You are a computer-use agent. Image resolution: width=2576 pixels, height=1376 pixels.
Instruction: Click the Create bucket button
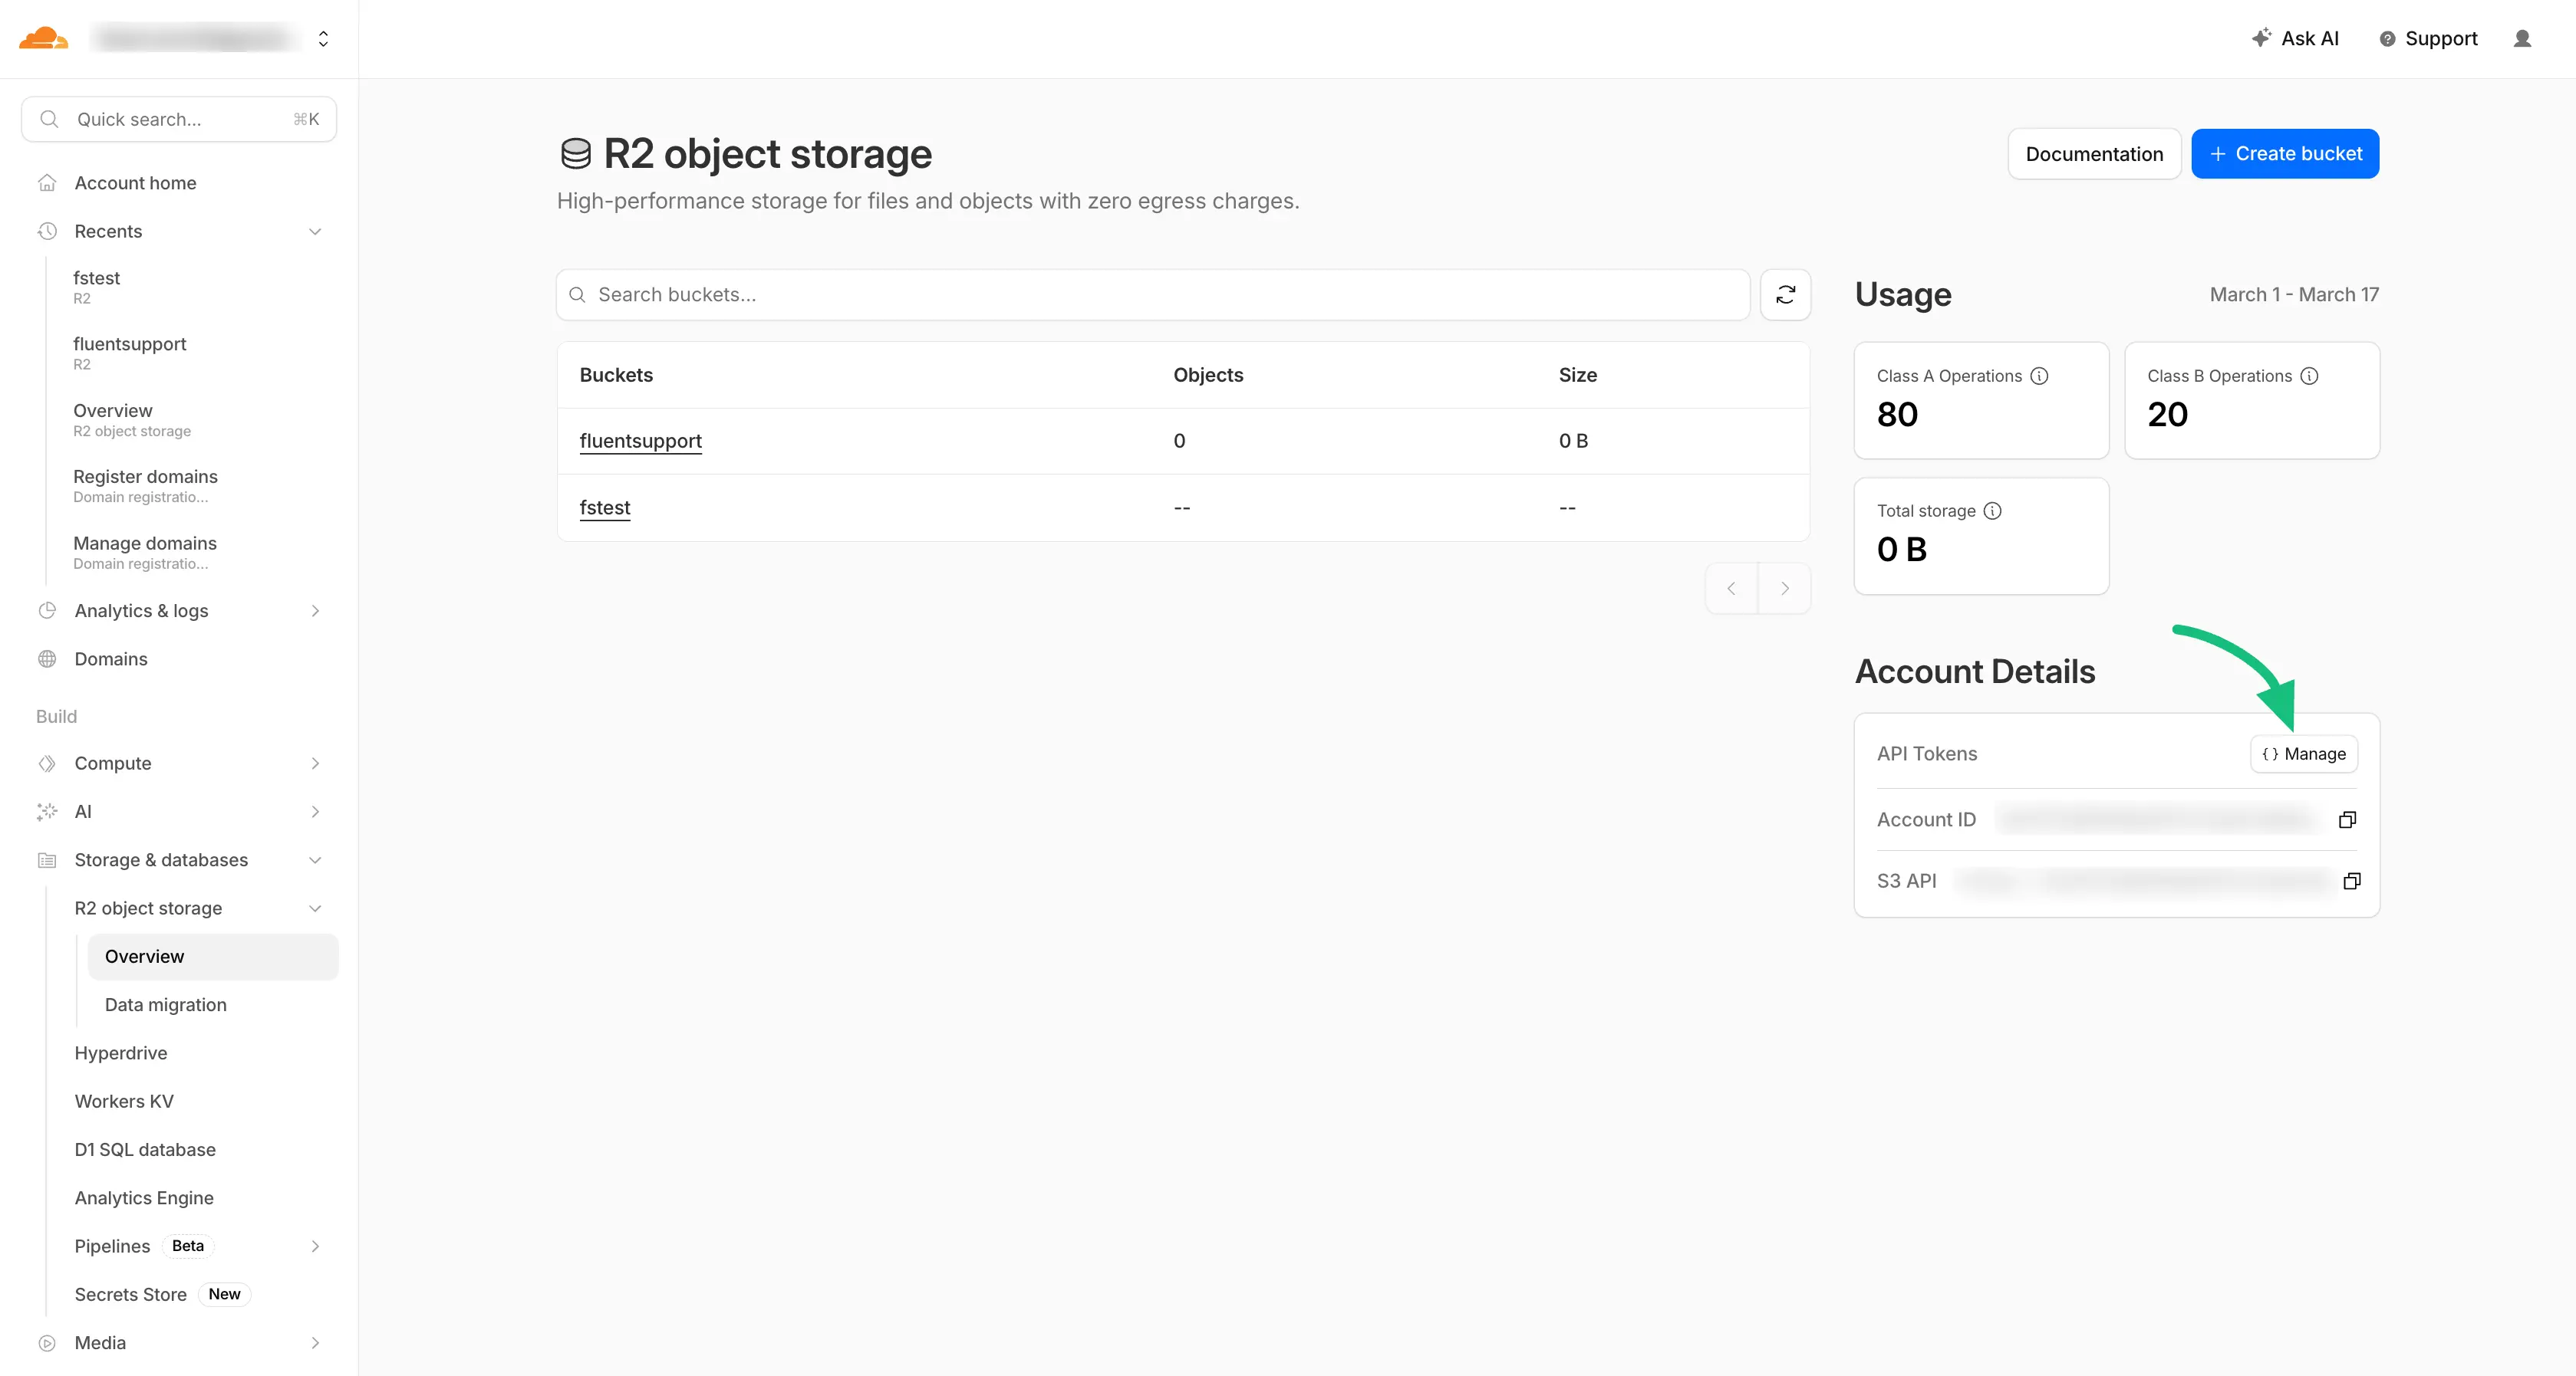[x=2284, y=154]
